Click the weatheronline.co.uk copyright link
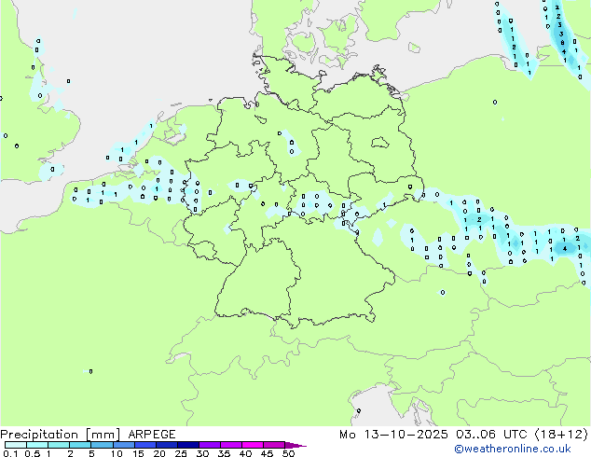Viewport: 591px width, 457px height. coord(513,449)
